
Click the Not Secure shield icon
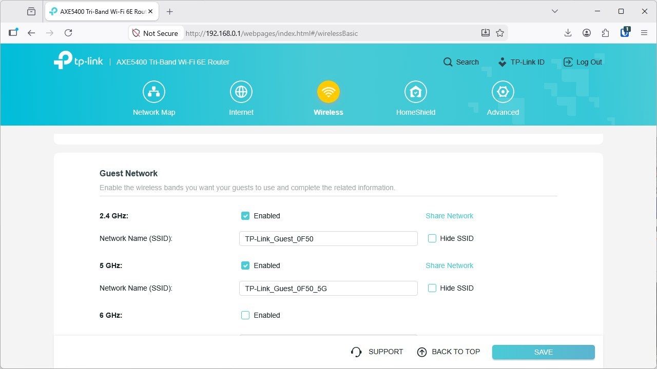(136, 33)
